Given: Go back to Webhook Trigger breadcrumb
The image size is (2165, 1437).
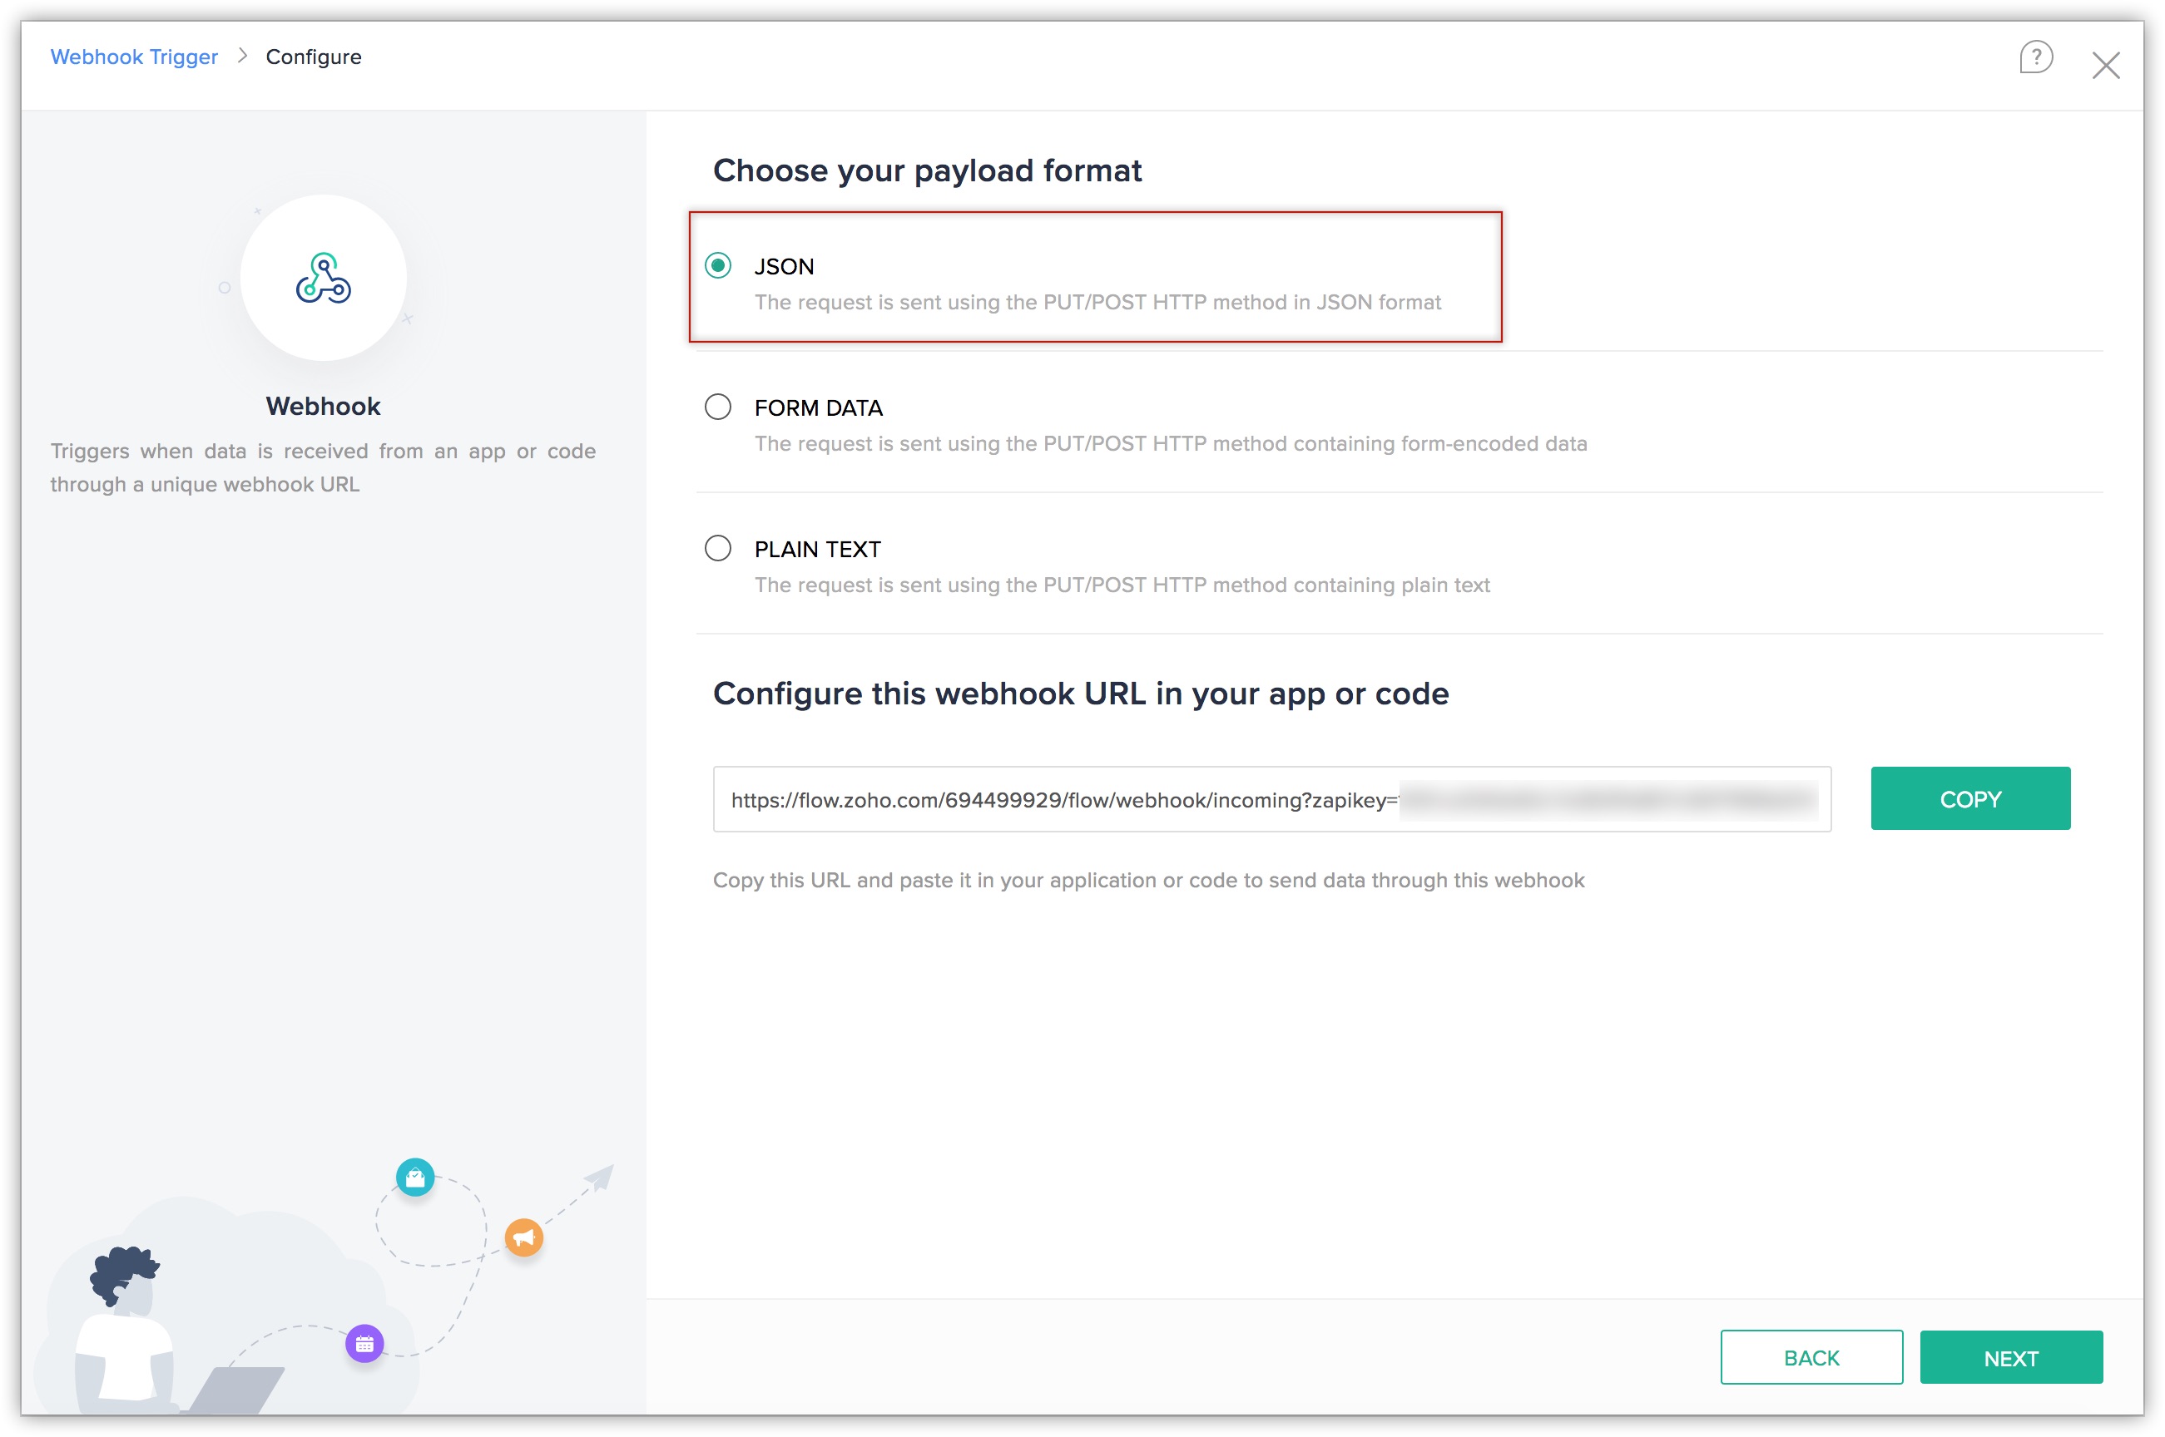Looking at the screenshot, I should point(134,57).
